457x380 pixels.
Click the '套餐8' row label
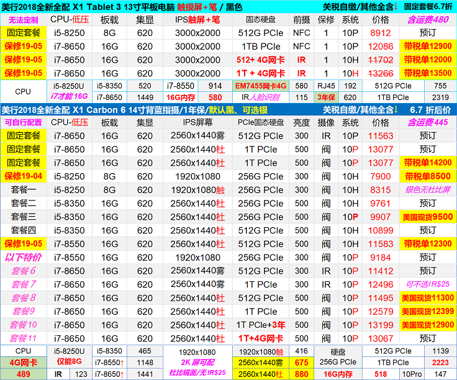(x=24, y=298)
